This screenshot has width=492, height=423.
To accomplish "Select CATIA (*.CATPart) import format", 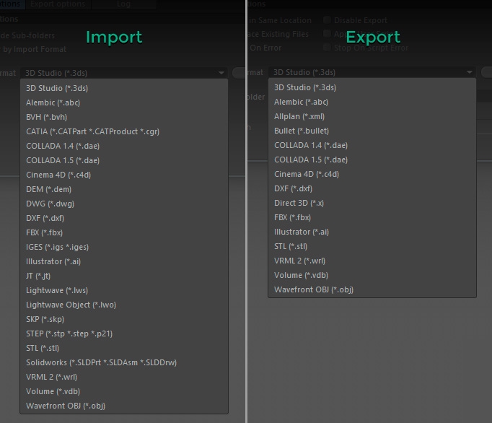I will coord(124,131).
